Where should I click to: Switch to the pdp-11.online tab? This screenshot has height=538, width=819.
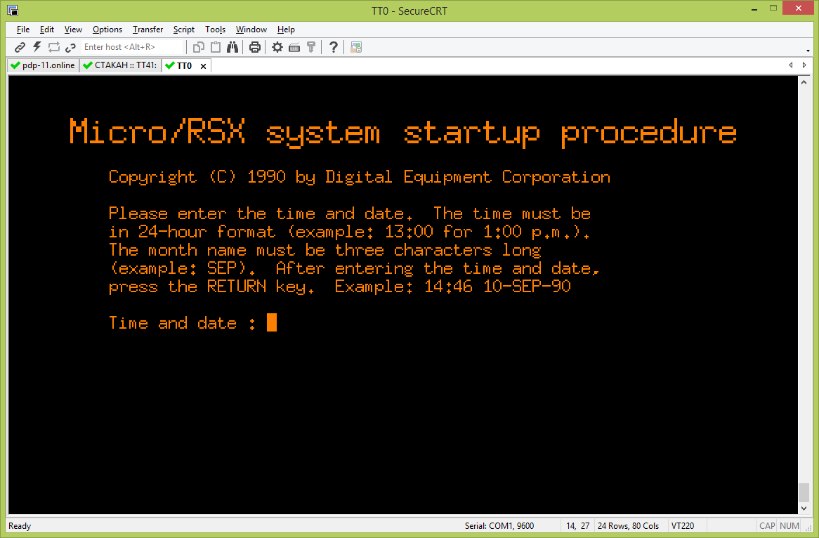click(43, 65)
